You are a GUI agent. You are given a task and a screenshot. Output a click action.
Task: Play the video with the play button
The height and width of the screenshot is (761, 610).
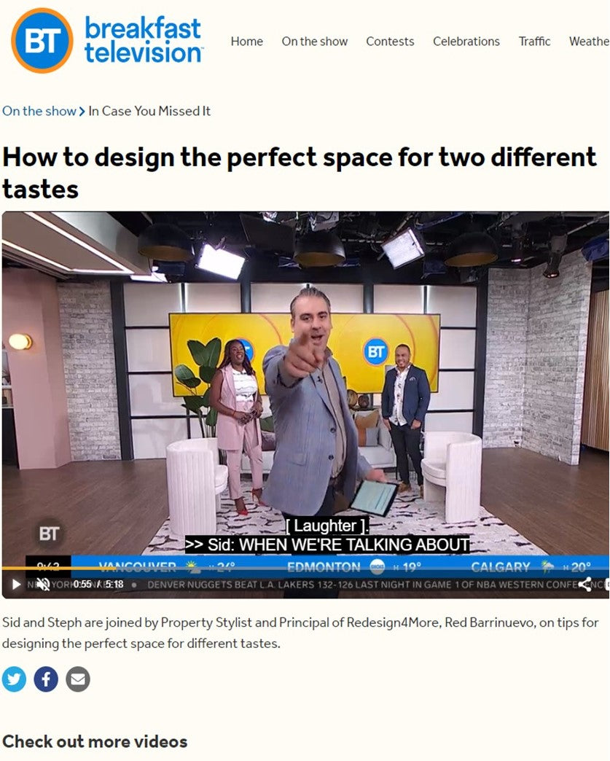[17, 585]
